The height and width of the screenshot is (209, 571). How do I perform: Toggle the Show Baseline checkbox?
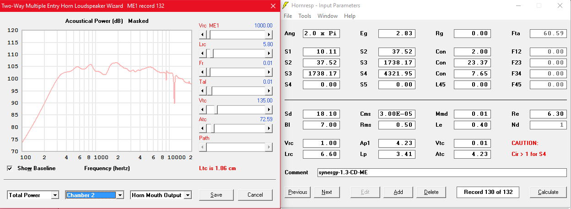pyautogui.click(x=10, y=168)
